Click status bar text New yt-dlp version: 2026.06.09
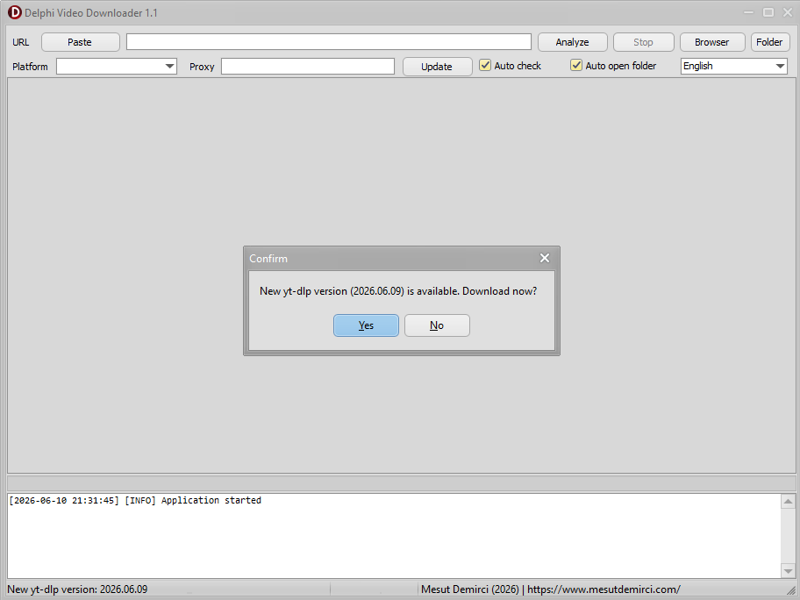The width and height of the screenshot is (800, 600). tap(77, 589)
